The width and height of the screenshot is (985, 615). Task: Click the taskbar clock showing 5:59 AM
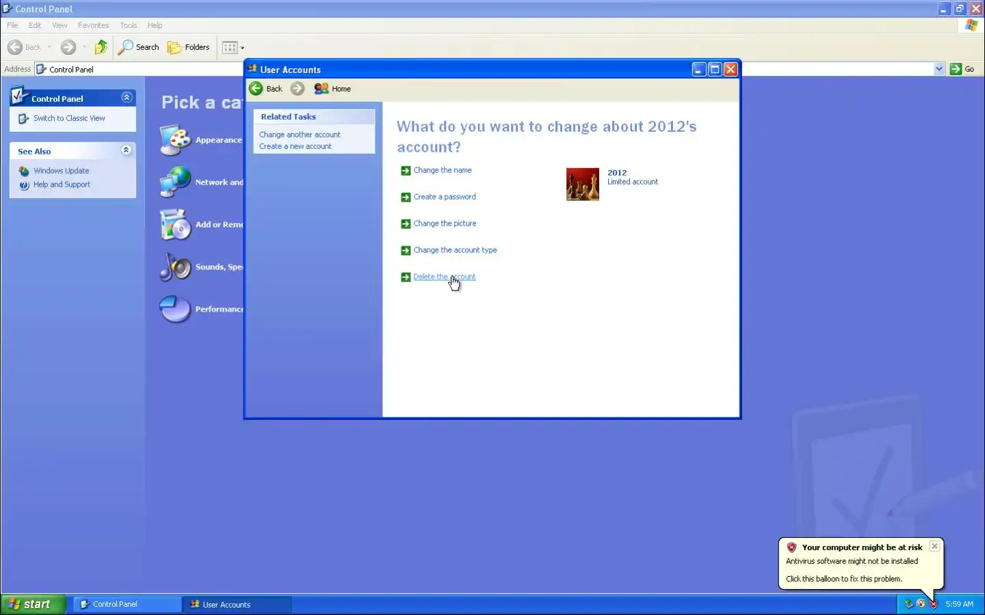(x=959, y=604)
